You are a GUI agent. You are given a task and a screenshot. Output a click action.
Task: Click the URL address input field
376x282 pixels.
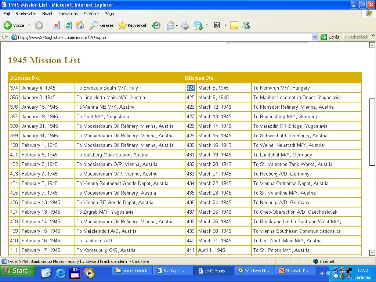[164, 37]
